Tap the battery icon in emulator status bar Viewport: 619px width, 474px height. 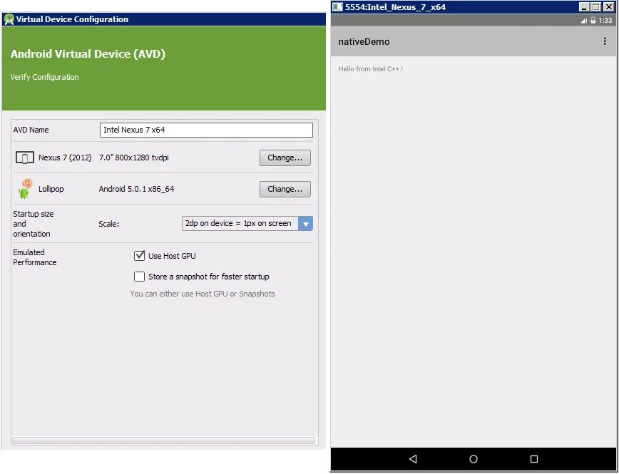[593, 21]
